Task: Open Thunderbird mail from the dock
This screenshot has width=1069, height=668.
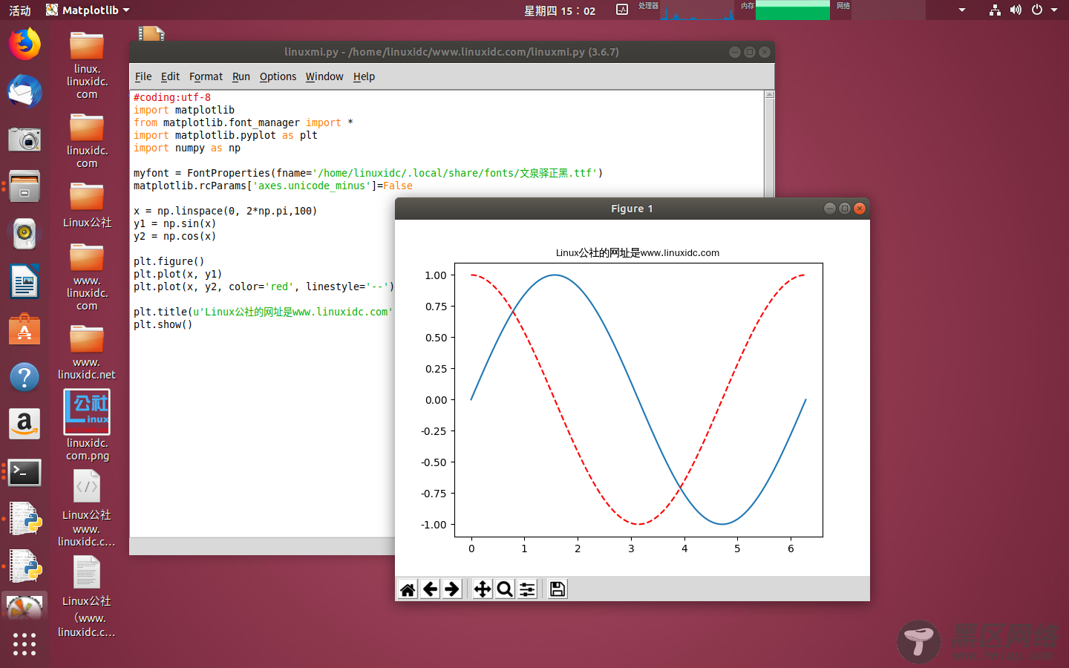Action: pyautogui.click(x=24, y=91)
